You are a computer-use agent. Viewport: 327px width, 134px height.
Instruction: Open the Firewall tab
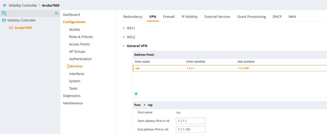[x=169, y=17]
